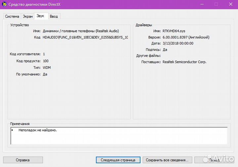Open the Экран tab

(27, 16)
